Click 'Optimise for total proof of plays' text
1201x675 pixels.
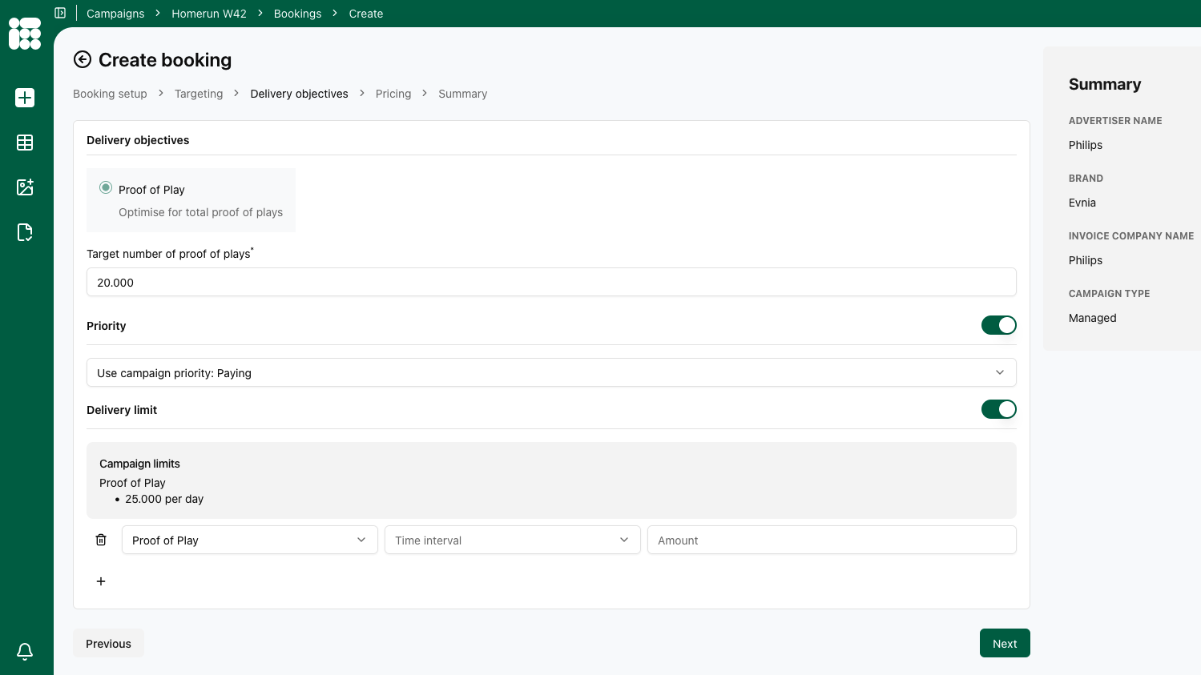tap(200, 212)
